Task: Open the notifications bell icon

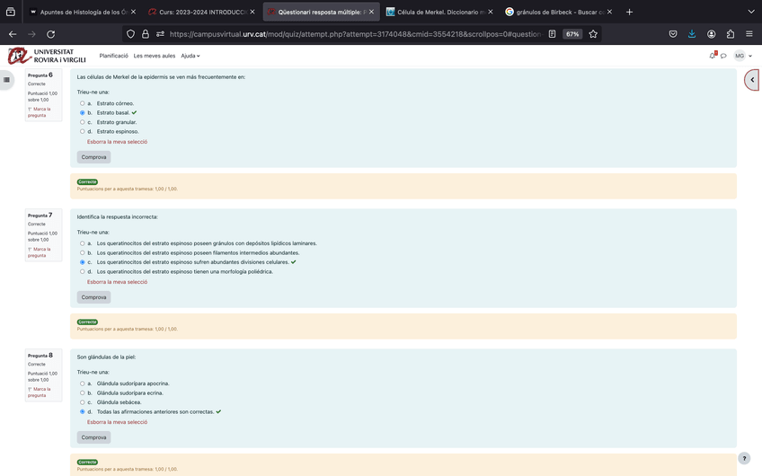Action: coord(713,56)
